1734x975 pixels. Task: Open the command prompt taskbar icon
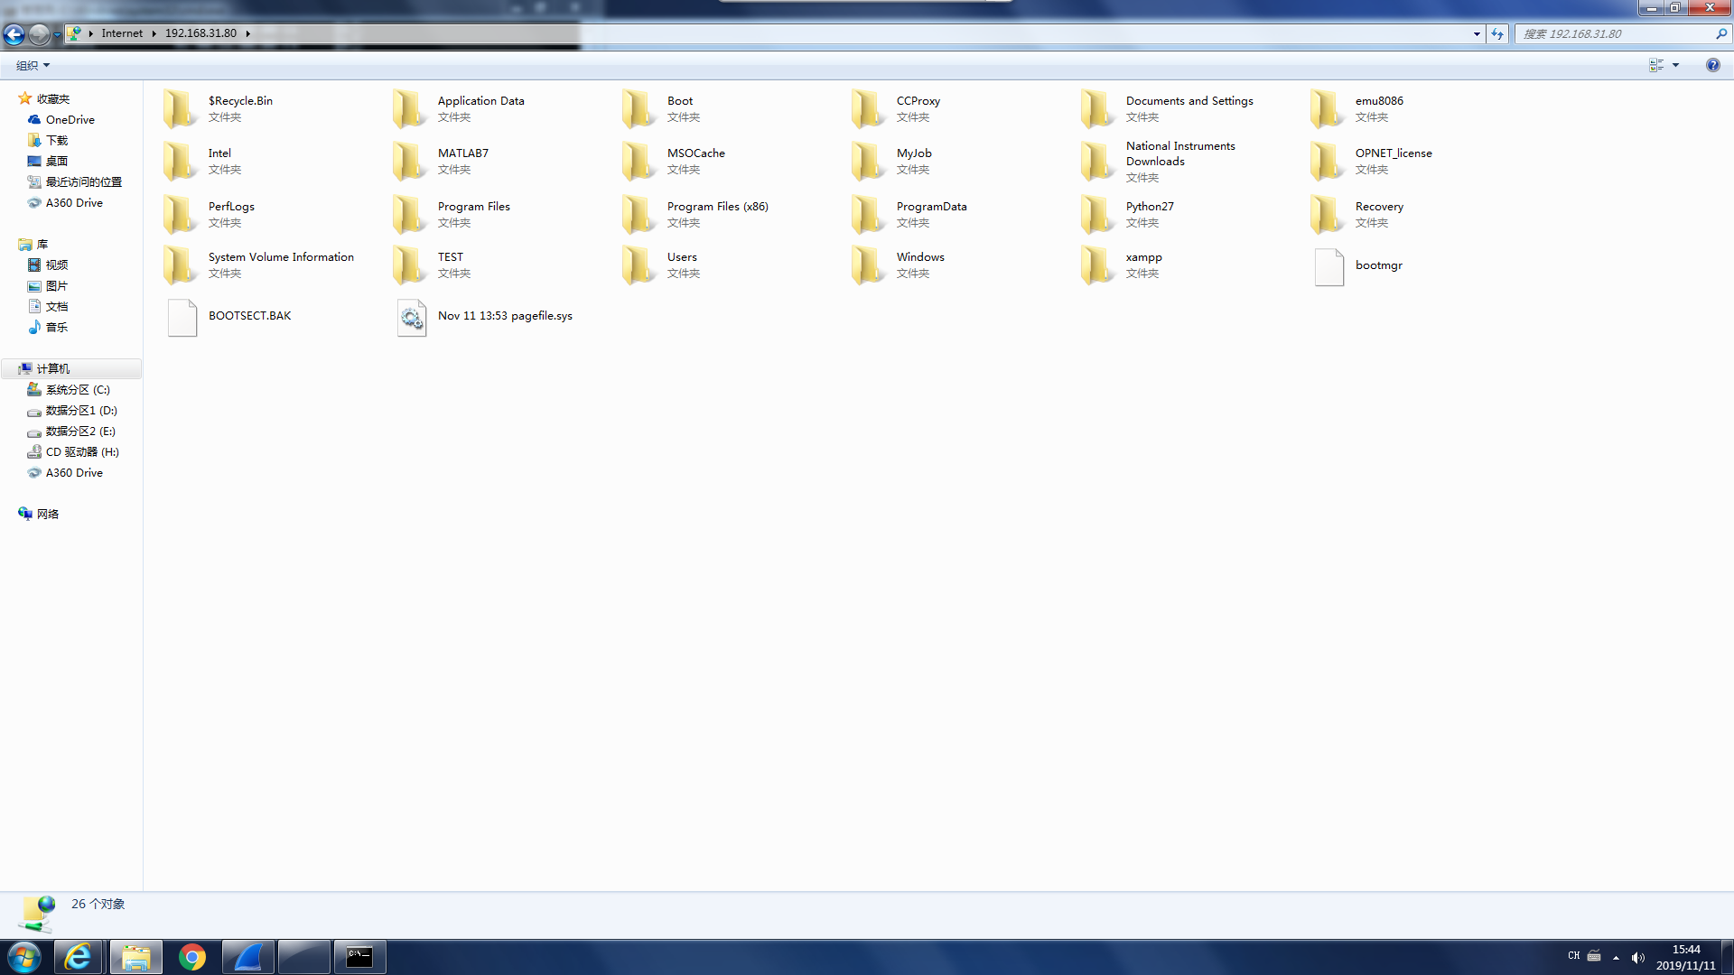(359, 957)
